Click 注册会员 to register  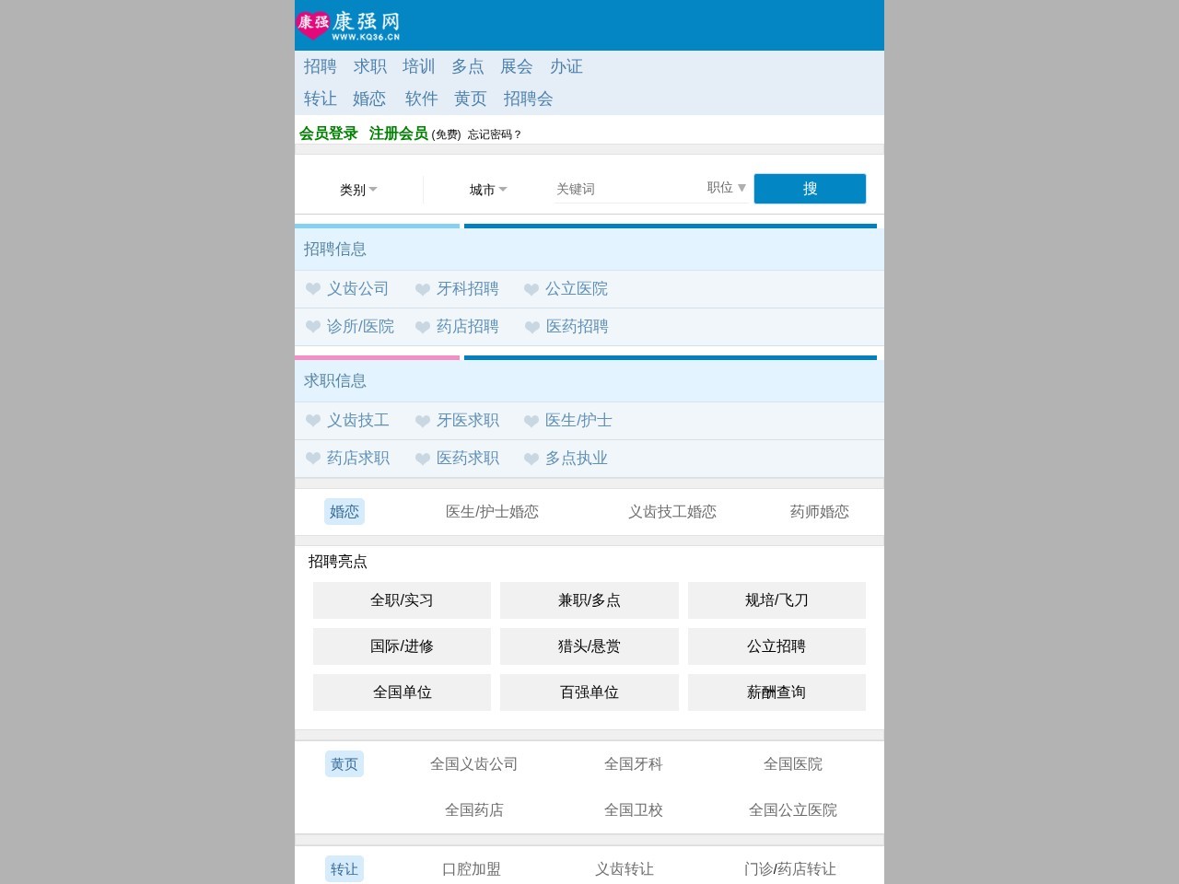coord(398,133)
